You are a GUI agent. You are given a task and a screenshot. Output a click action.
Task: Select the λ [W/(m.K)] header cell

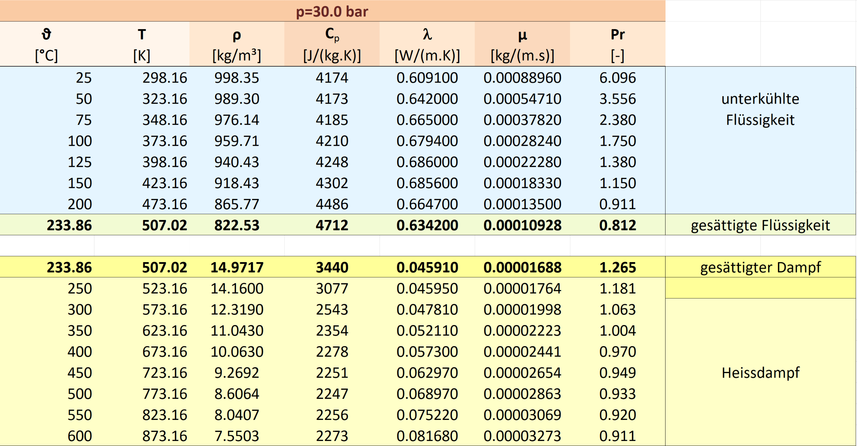(427, 44)
